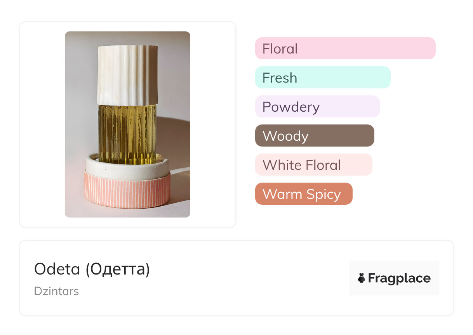Screen dimensions: 473x335
Task: Click the Fragplace wordmark text
Action: point(399,278)
